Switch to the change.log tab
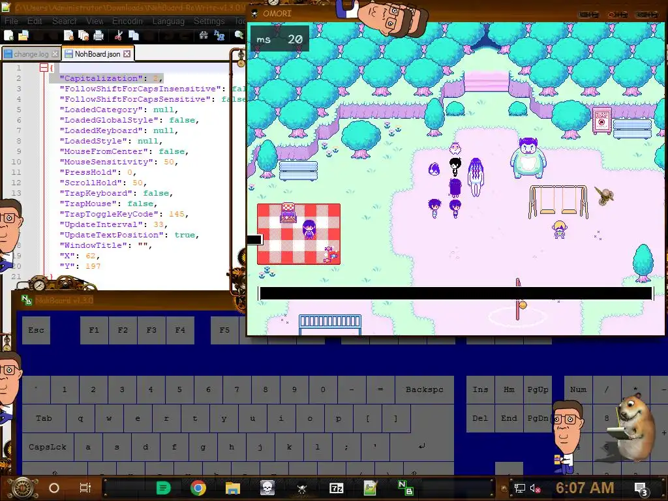The height and width of the screenshot is (501, 668). point(31,54)
